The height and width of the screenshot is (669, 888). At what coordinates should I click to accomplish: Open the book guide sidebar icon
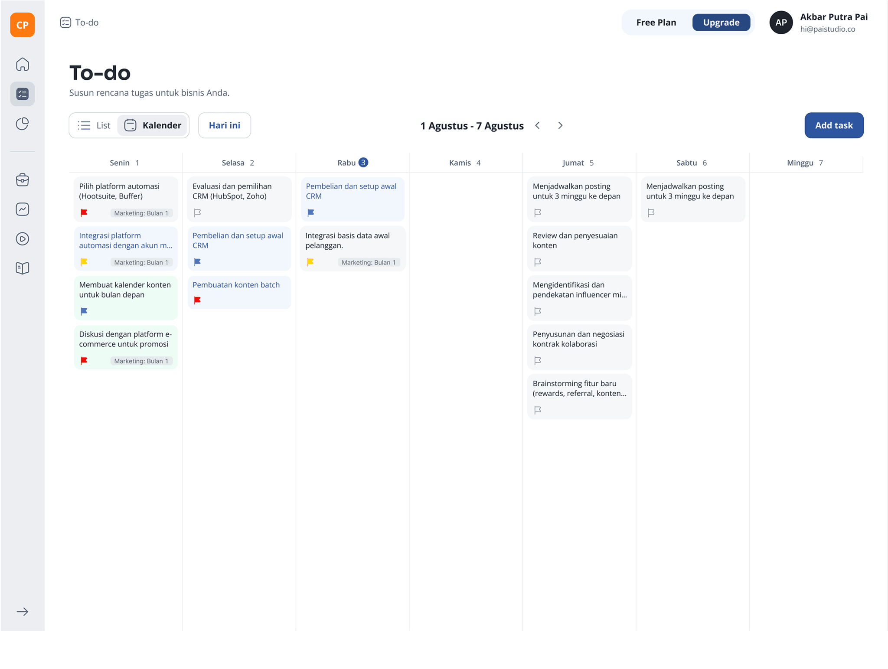[23, 268]
